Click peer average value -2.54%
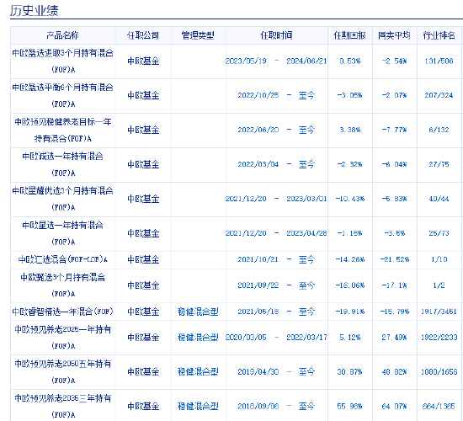 click(x=395, y=61)
